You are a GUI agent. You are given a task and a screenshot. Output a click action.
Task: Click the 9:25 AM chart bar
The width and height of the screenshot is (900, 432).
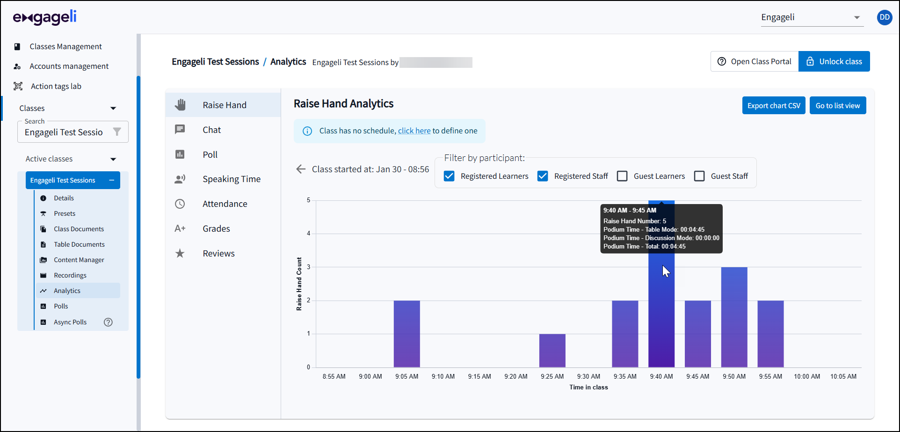552,351
